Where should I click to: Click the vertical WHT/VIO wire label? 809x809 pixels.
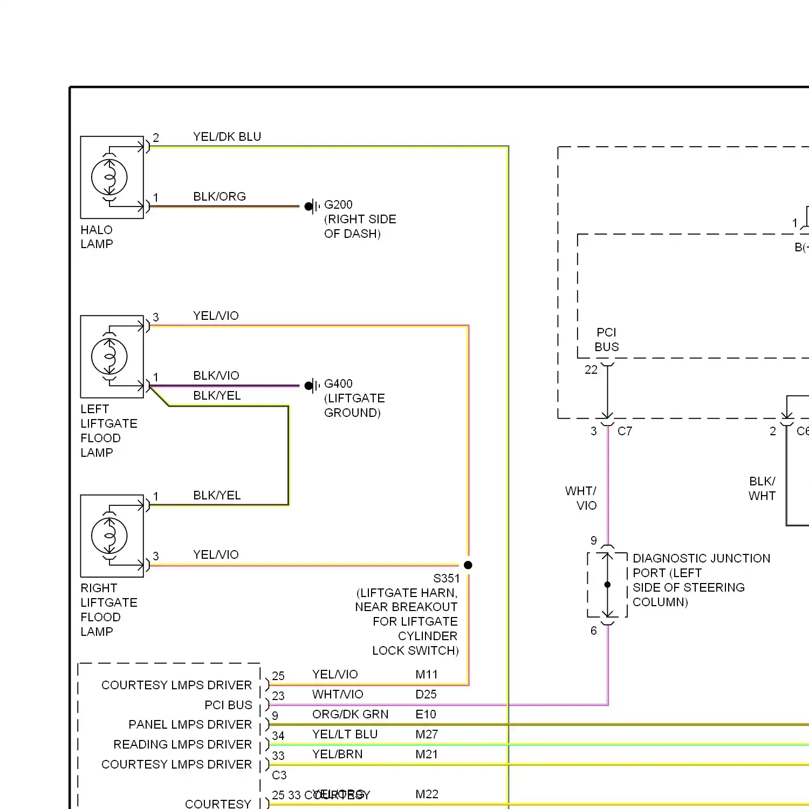[581, 498]
